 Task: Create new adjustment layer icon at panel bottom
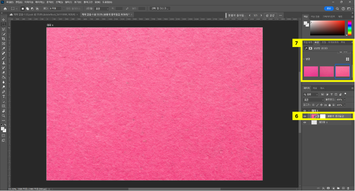[x=333, y=188]
